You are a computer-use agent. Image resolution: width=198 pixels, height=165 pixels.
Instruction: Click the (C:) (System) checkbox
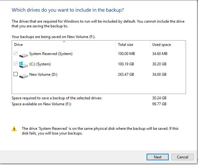click(x=15, y=64)
